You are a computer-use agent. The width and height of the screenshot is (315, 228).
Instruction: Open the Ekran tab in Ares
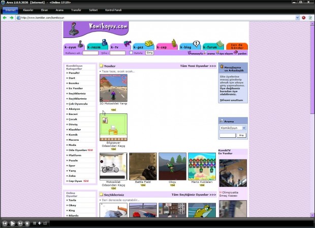44,10
